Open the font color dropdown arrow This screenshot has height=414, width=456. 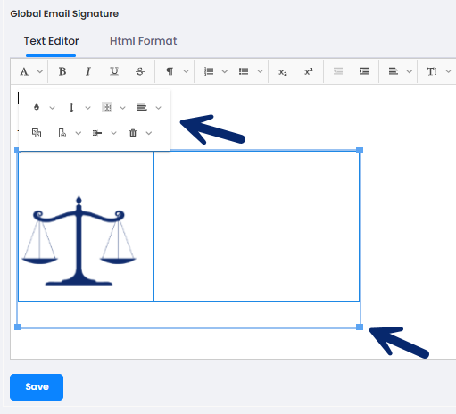tap(40, 71)
